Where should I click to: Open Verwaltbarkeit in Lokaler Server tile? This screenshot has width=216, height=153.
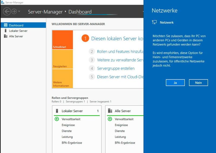[x=71, y=119]
